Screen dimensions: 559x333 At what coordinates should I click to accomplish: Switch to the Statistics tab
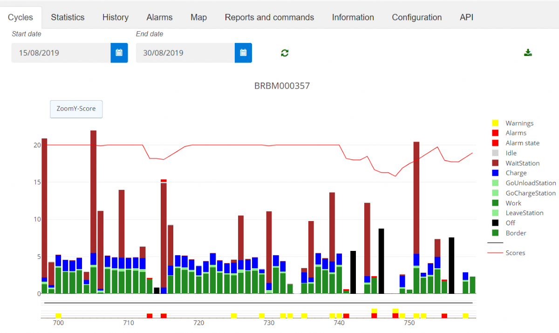pyautogui.click(x=68, y=17)
